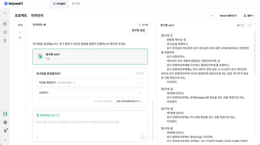260x145 pixels.
Task: Select 이대로 확정하기 option
Action: tap(90, 82)
